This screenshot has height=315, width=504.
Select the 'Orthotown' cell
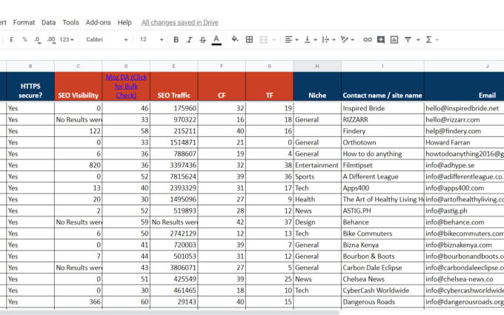pos(382,142)
